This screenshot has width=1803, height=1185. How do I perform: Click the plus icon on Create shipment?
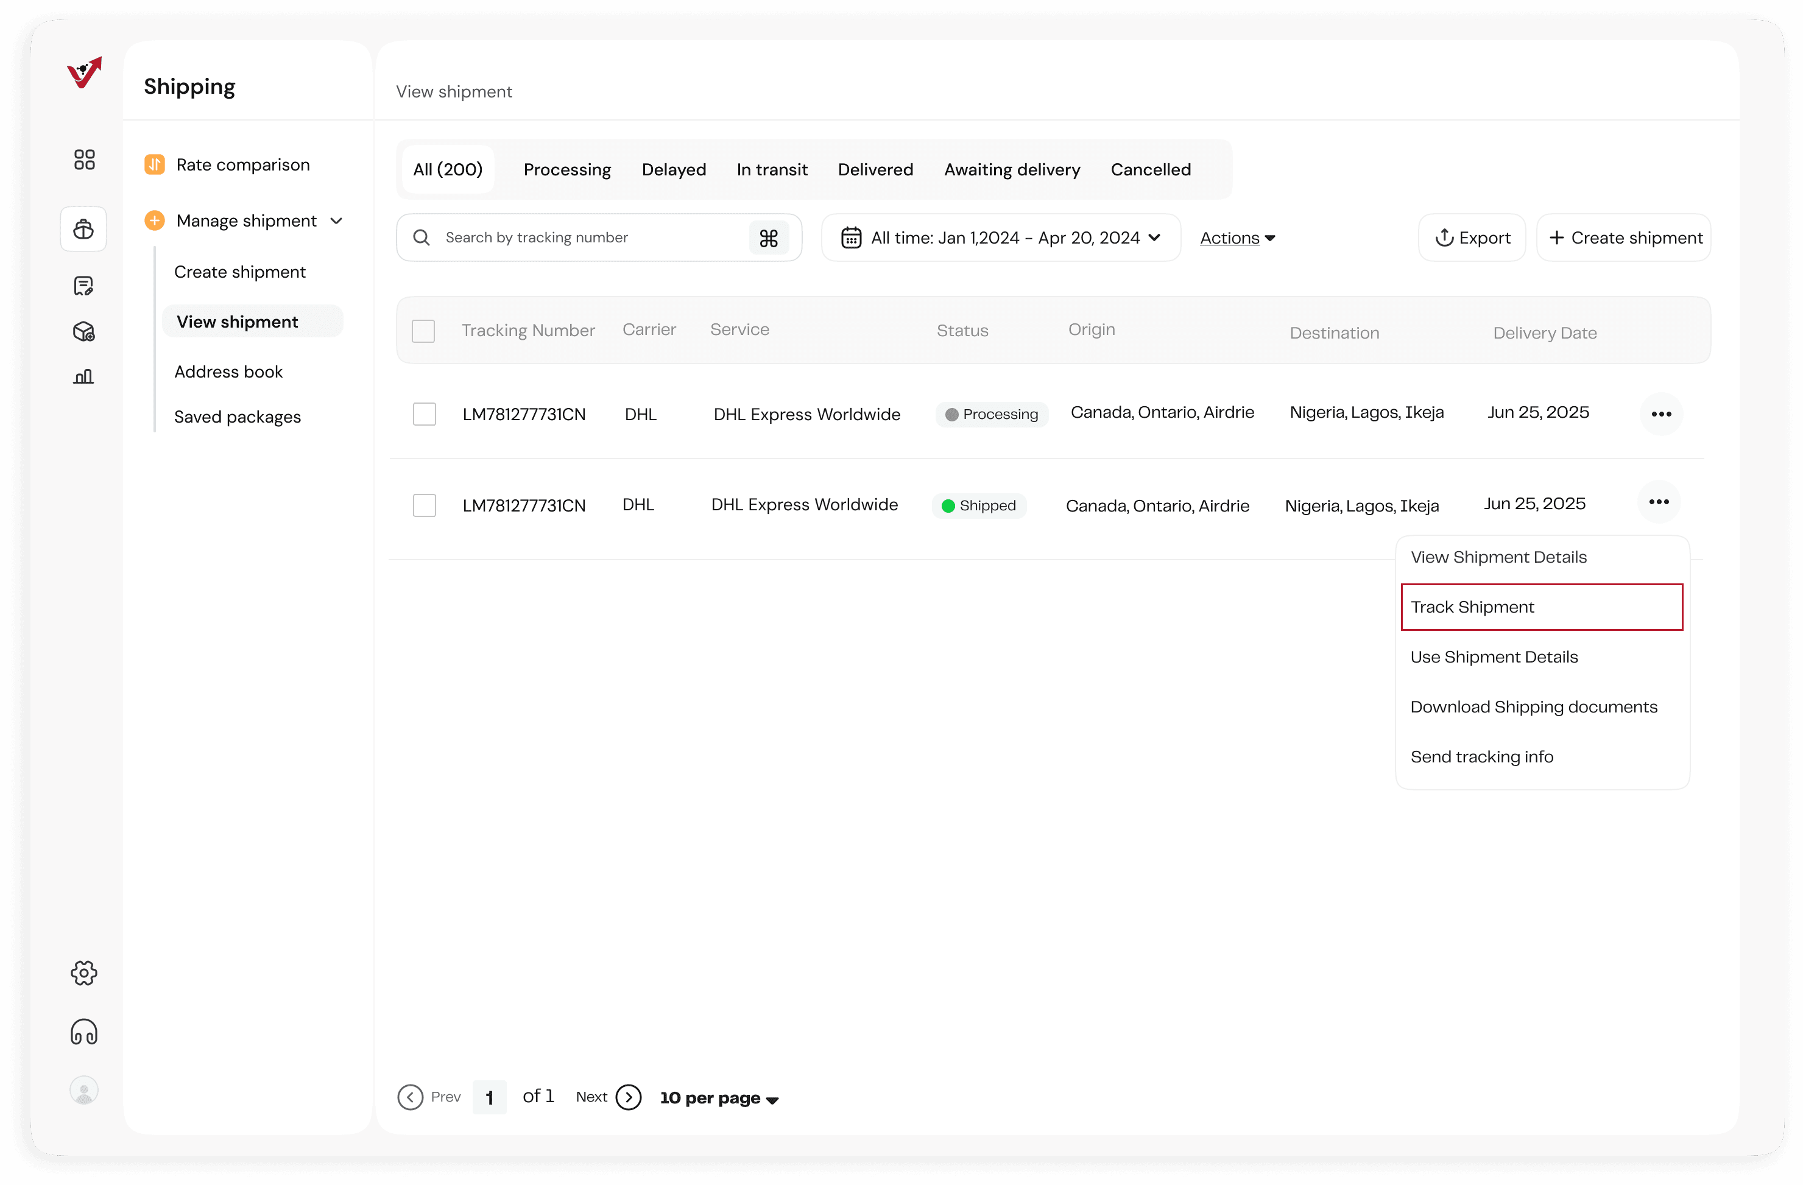pyautogui.click(x=1558, y=237)
